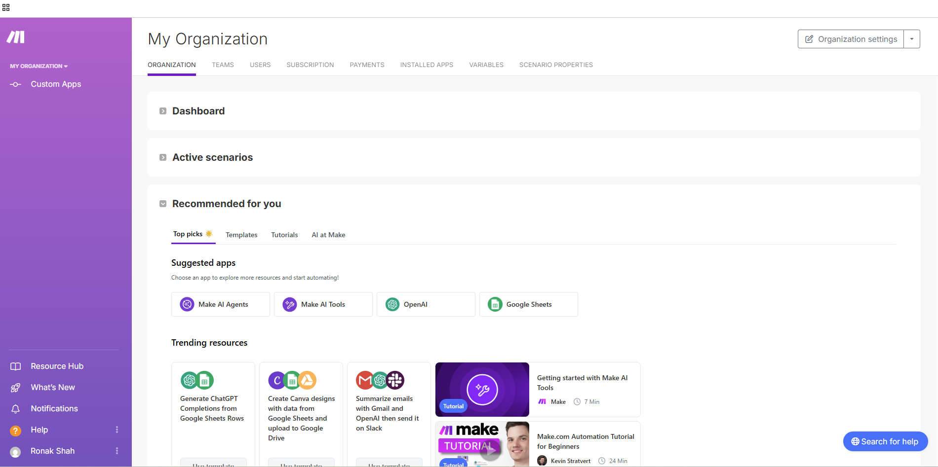Open the Generate ChatGPT Completions template card

213,414
